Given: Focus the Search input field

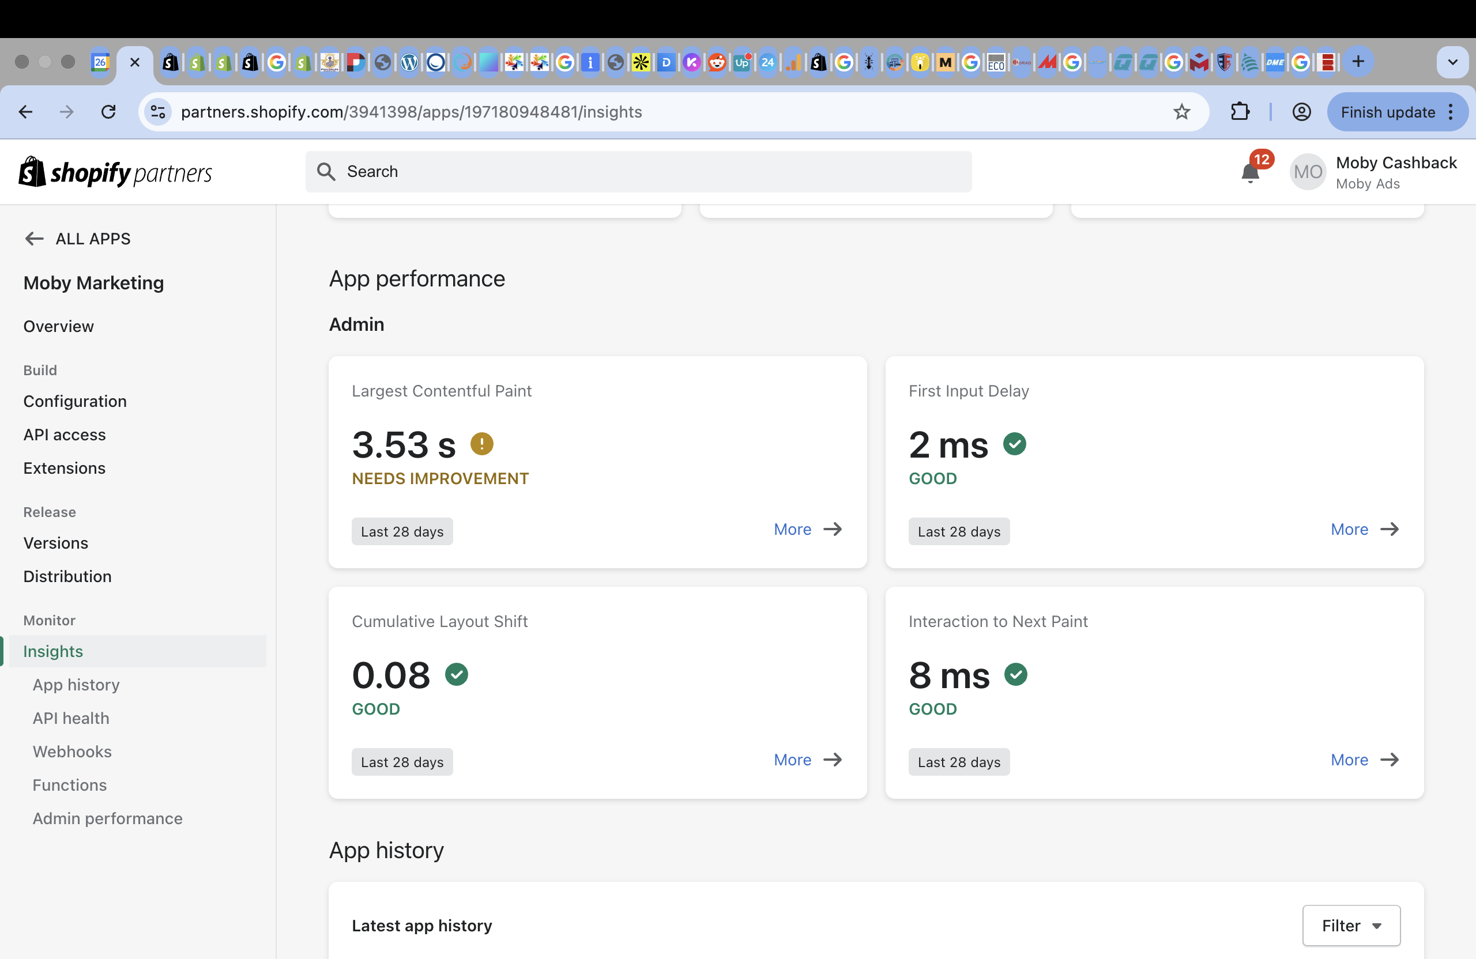Looking at the screenshot, I should (x=638, y=172).
